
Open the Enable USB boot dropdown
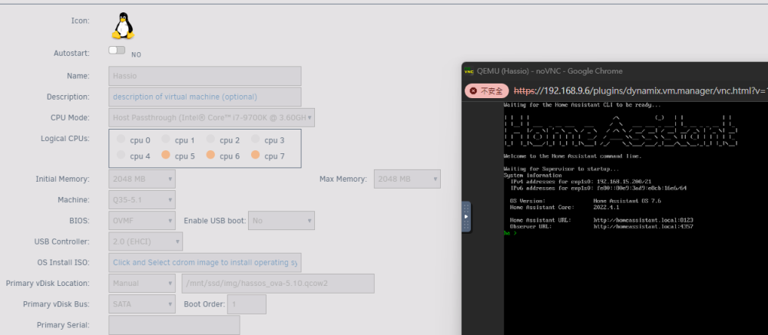(x=281, y=221)
